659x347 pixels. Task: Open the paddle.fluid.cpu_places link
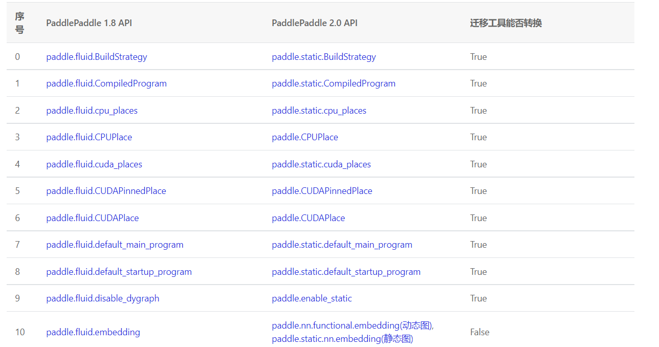point(92,110)
